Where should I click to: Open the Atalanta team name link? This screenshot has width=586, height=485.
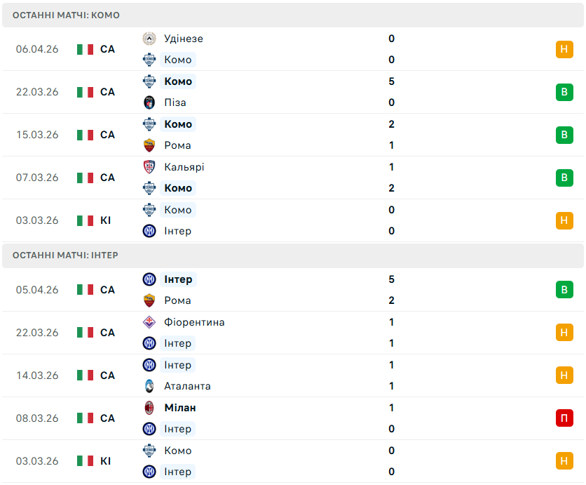(187, 386)
